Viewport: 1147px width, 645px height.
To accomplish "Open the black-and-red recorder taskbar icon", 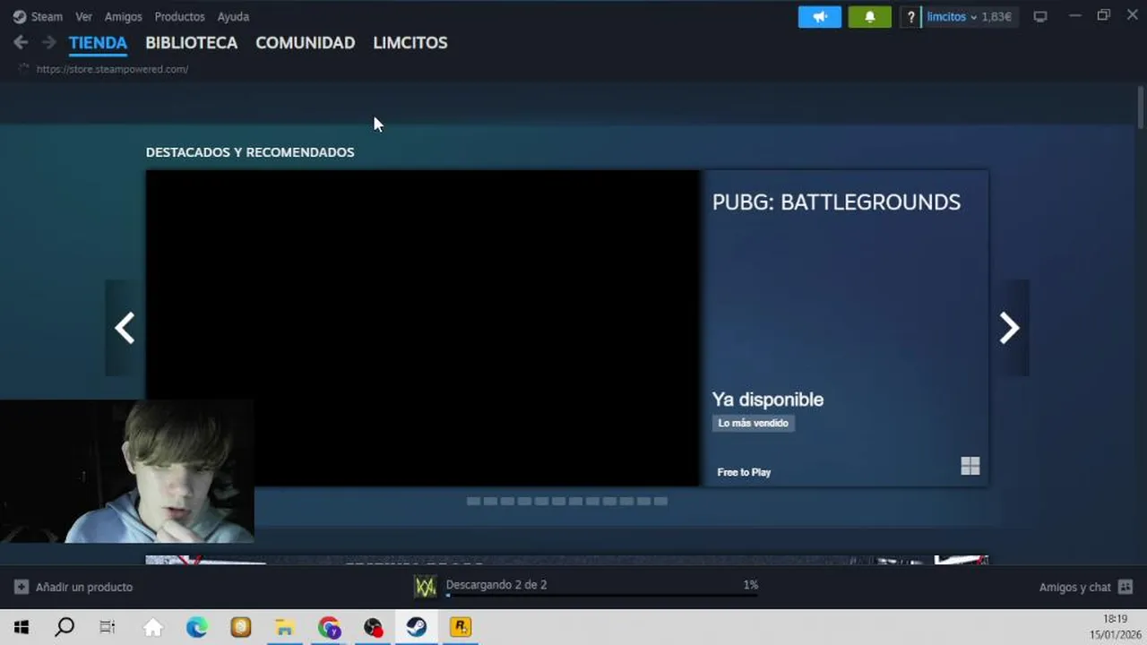I will (x=373, y=627).
